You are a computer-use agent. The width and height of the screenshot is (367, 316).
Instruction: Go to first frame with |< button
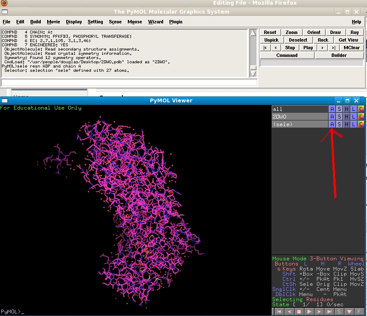265,48
